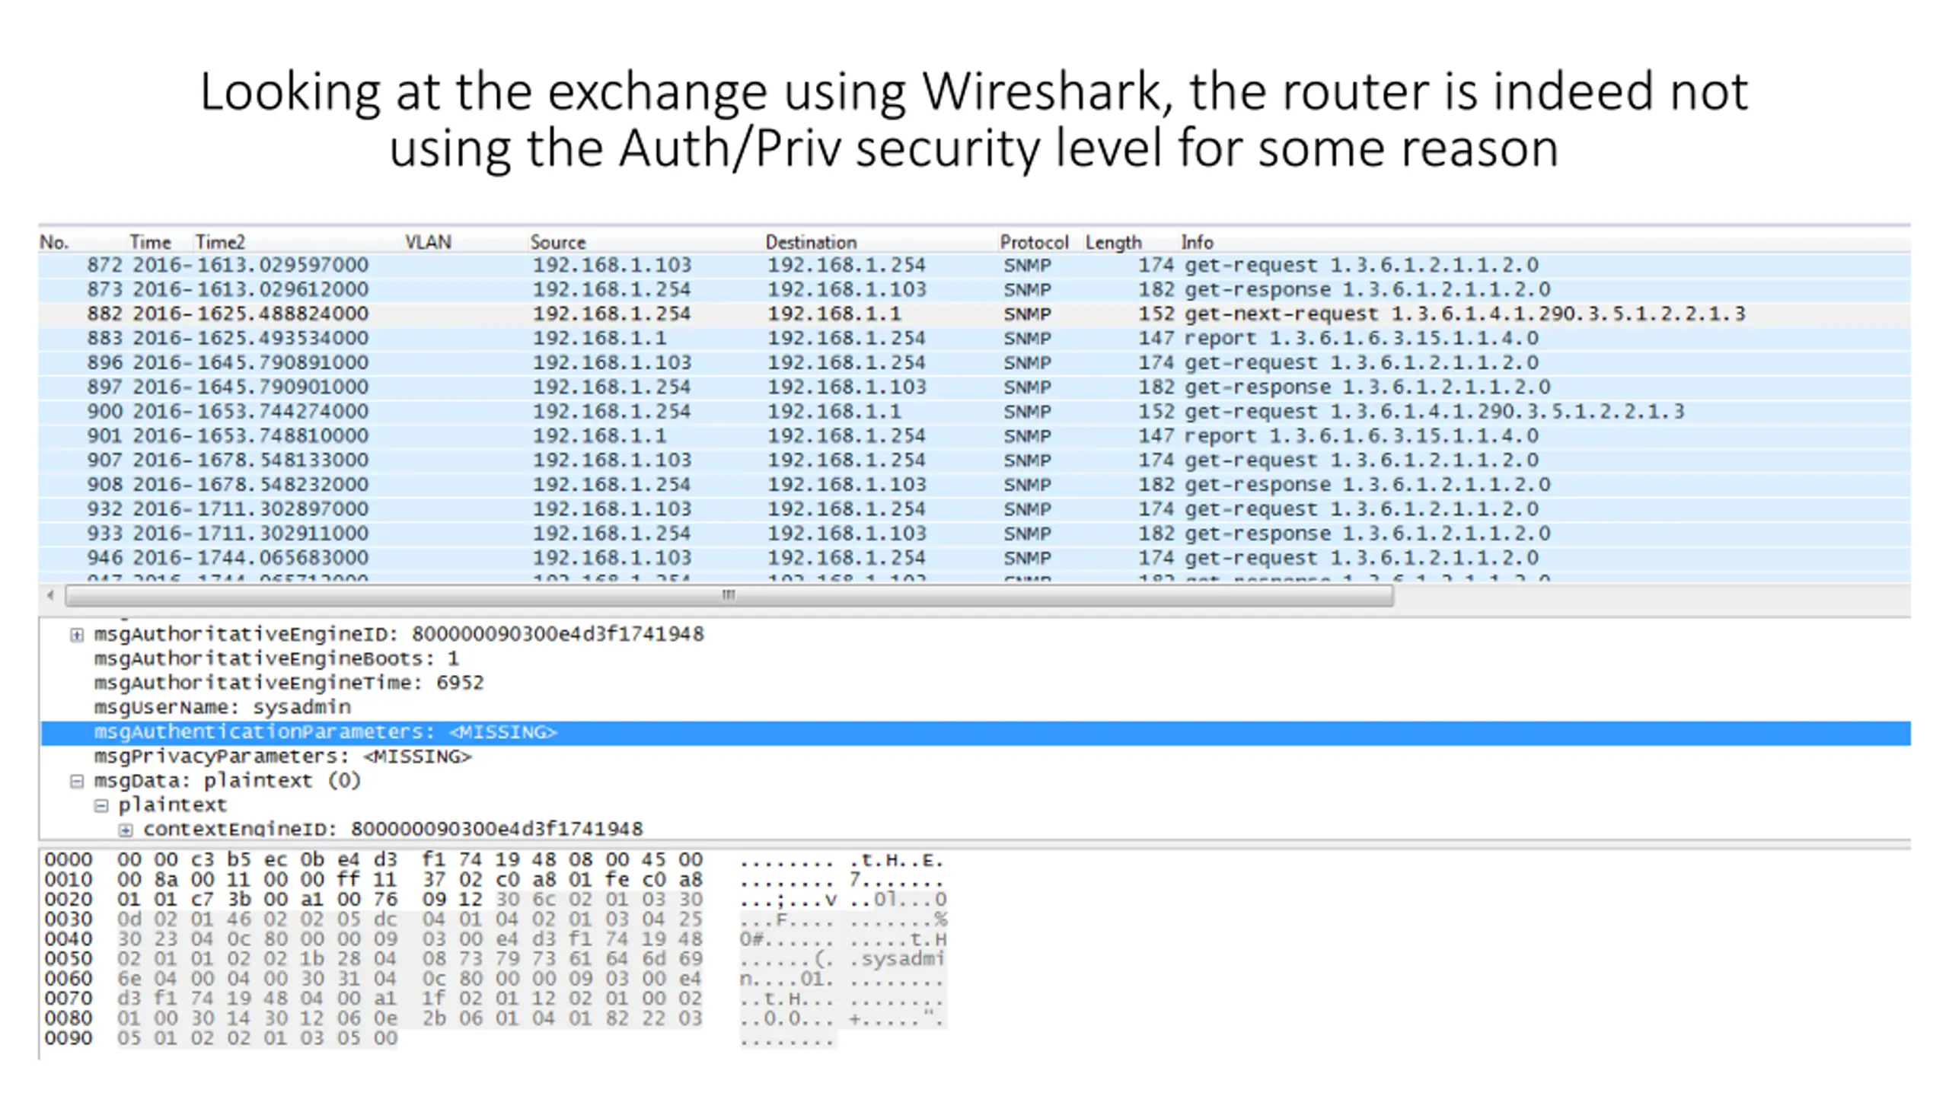Collapse the msgData plaintext node

76,782
